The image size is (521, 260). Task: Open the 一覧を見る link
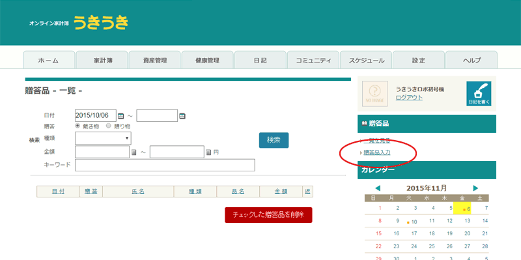[377, 141]
